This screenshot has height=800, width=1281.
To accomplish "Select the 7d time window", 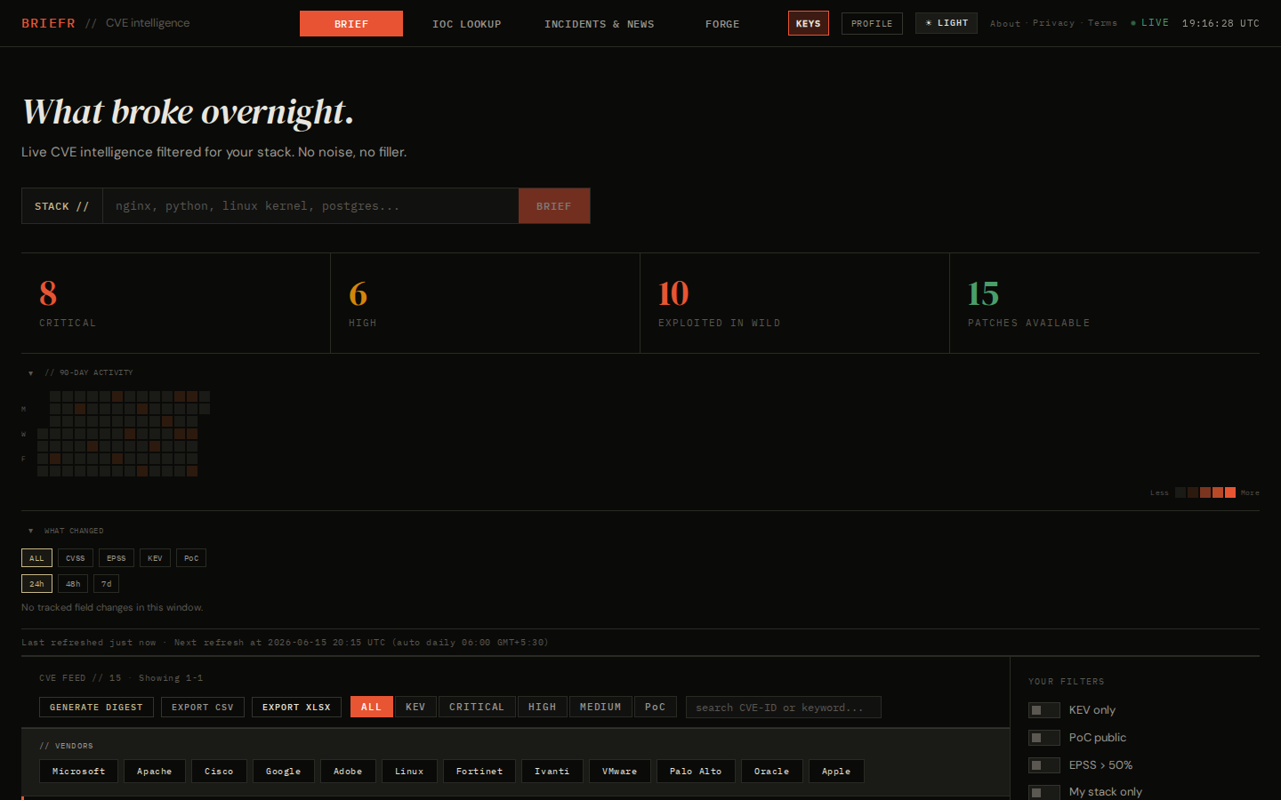I will (106, 584).
